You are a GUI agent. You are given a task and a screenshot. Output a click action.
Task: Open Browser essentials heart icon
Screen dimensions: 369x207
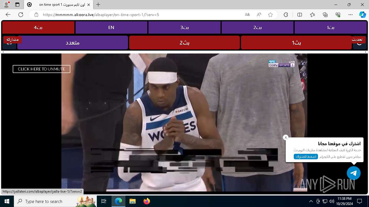coord(338,15)
